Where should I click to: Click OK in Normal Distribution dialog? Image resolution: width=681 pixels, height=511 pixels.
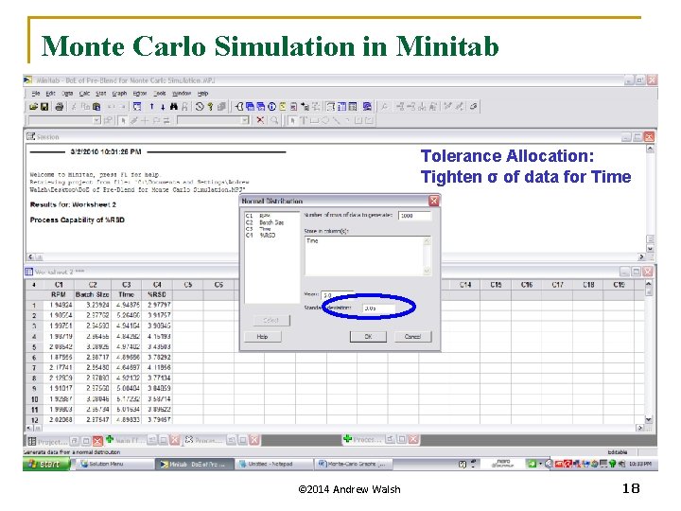click(x=368, y=336)
